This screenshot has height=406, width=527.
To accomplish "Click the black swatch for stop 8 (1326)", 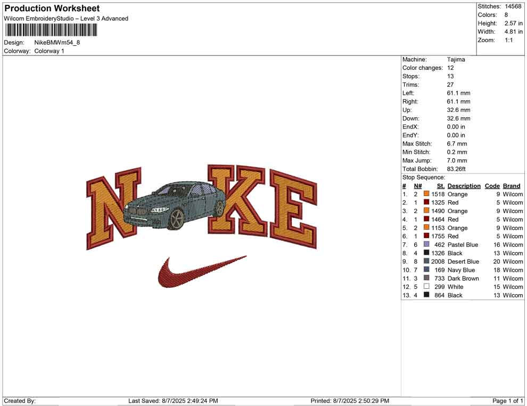I will tap(426, 253).
